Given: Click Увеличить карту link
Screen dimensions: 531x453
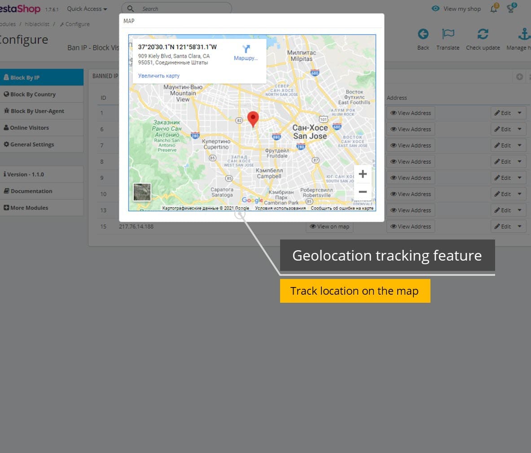Looking at the screenshot, I should click(159, 76).
